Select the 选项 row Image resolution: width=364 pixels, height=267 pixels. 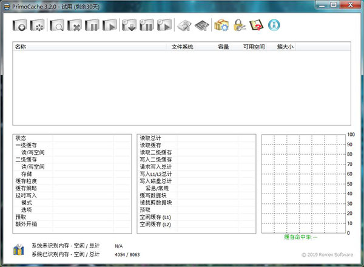click(x=72, y=210)
